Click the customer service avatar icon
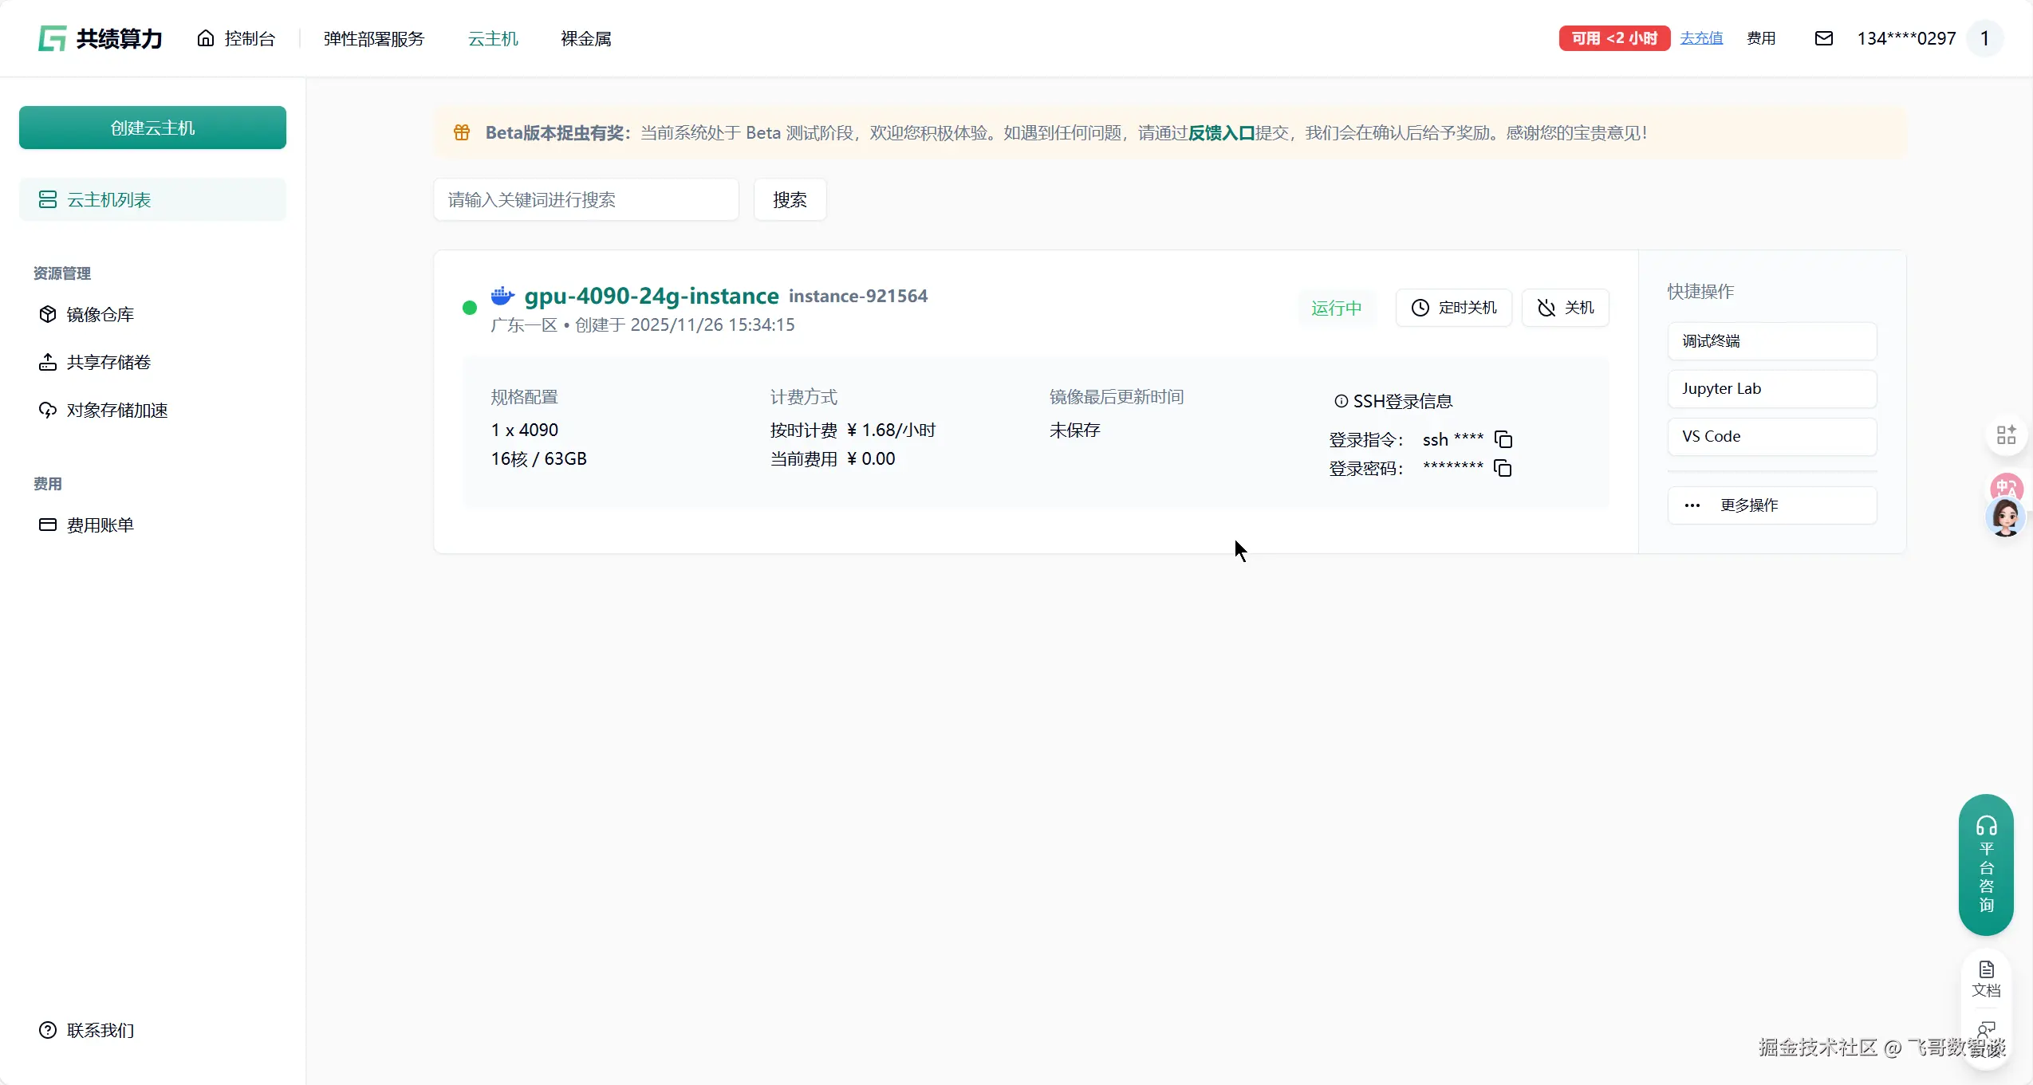The width and height of the screenshot is (2033, 1085). [x=2005, y=517]
